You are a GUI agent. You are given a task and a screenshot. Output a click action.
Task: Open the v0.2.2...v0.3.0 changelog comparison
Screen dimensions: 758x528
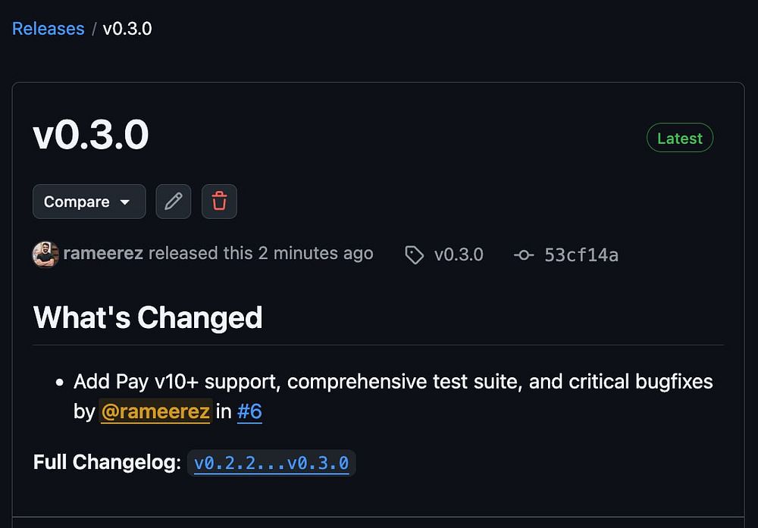tap(271, 463)
